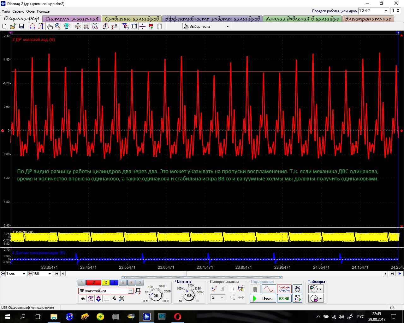
Task: Click the channel waveform filter icon
Action: (x=91, y=298)
